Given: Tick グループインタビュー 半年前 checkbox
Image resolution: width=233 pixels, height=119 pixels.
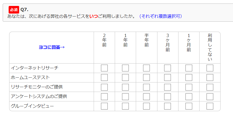Looking at the screenshot, I should pos(146,106).
